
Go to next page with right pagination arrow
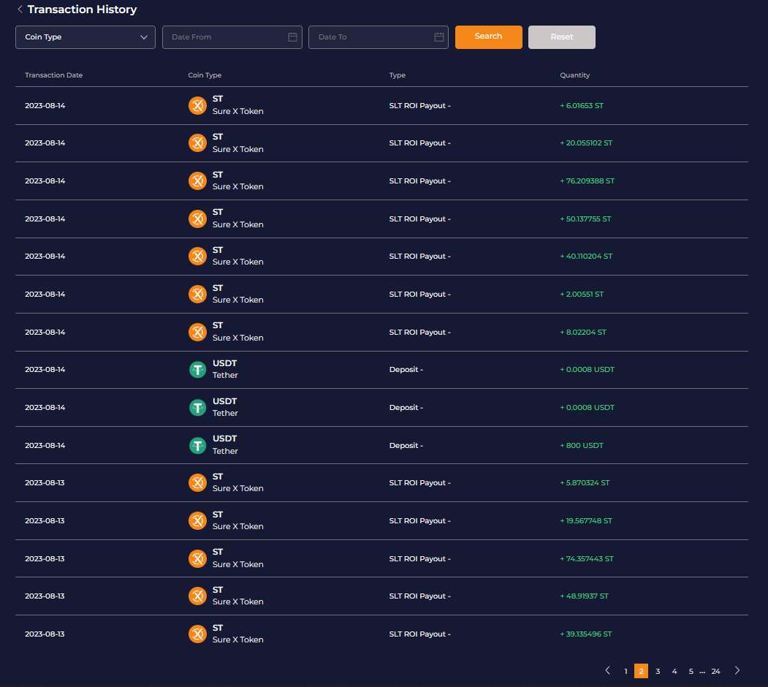tap(737, 670)
